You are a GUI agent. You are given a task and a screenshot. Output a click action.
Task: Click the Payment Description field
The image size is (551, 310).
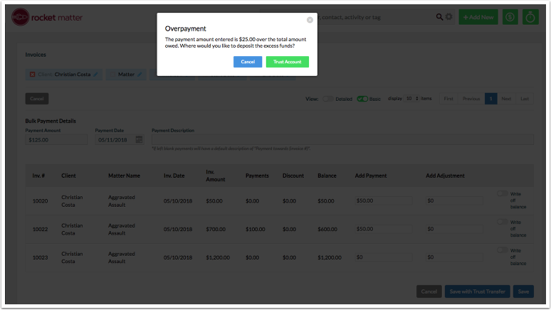click(x=342, y=140)
